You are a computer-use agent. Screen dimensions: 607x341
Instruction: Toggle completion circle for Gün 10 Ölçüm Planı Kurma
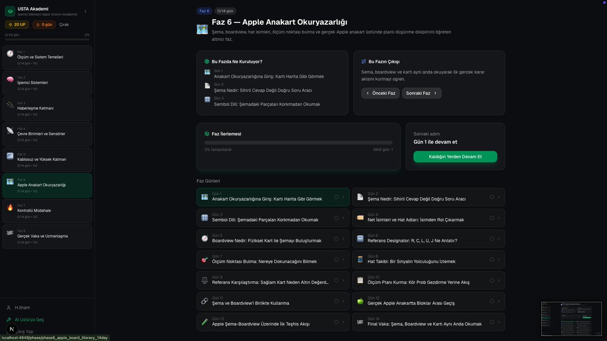(492, 280)
